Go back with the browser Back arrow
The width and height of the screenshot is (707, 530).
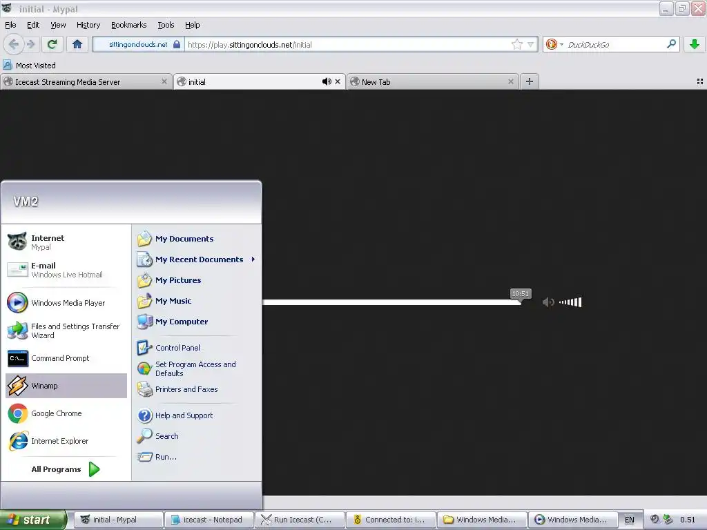(13, 44)
